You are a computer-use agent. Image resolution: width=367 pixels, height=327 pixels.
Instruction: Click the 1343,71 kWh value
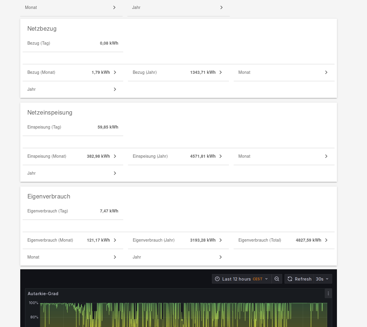(x=203, y=72)
